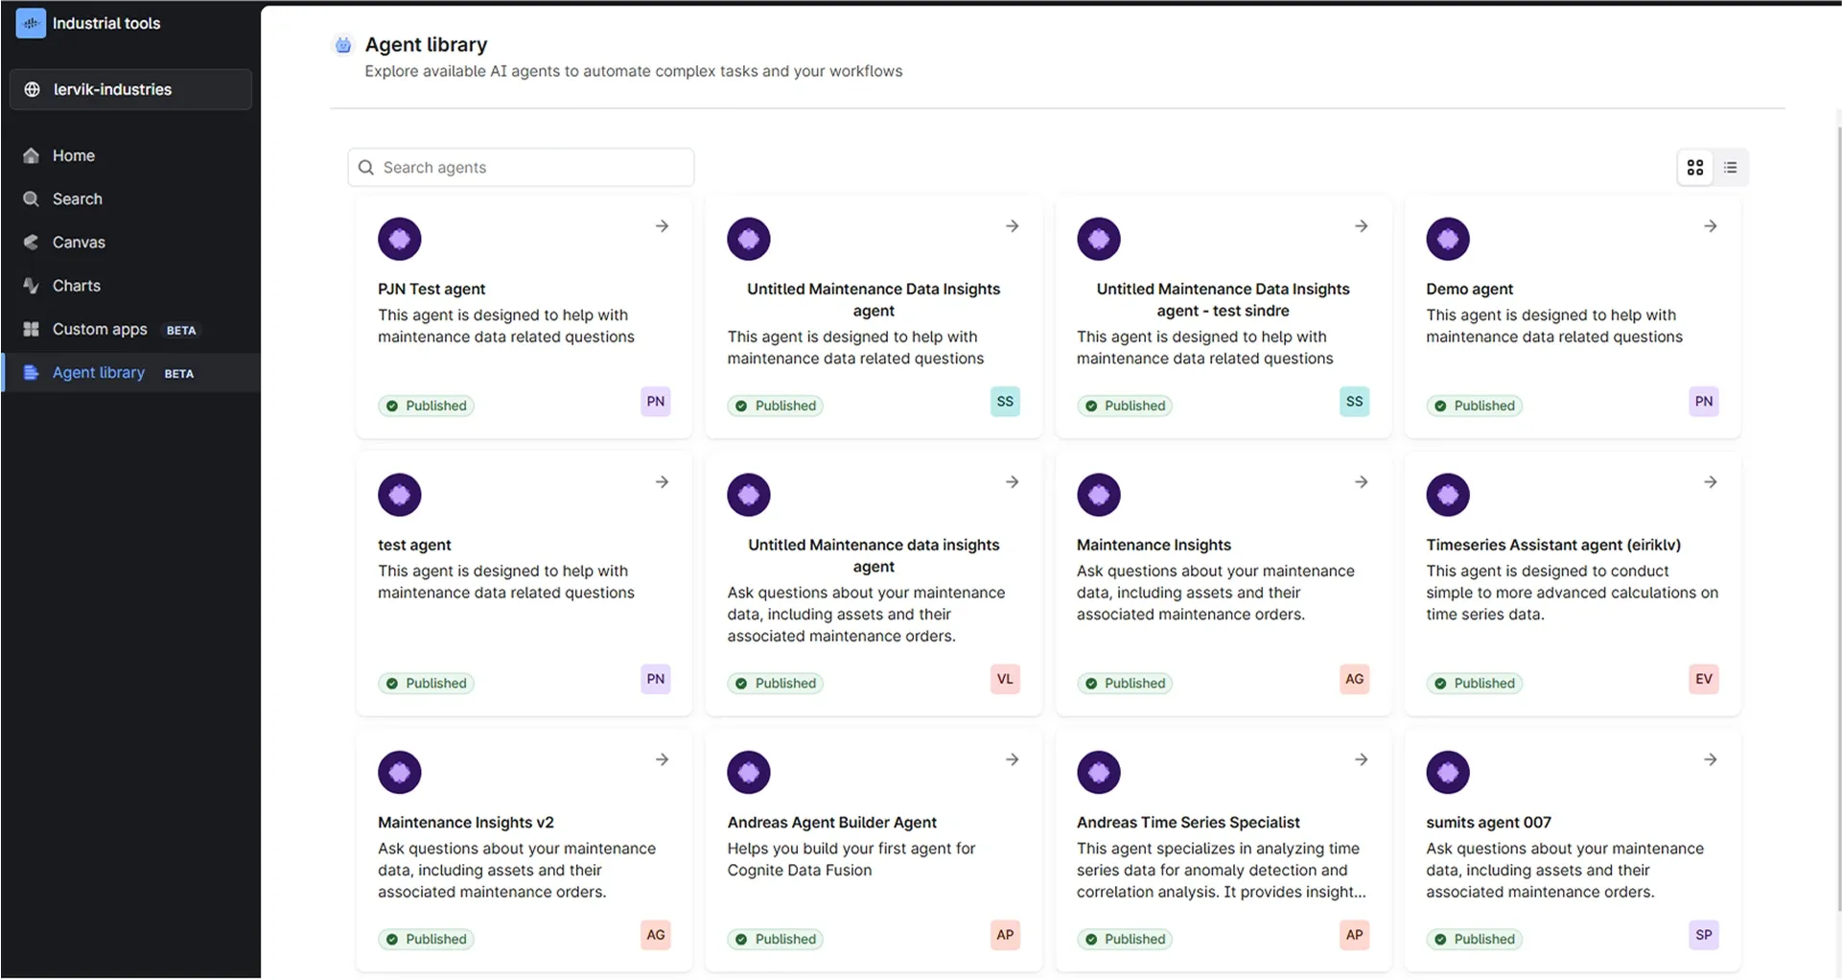The image size is (1842, 980).
Task: Click Published status on Maintenance Insights v2
Action: [426, 940]
